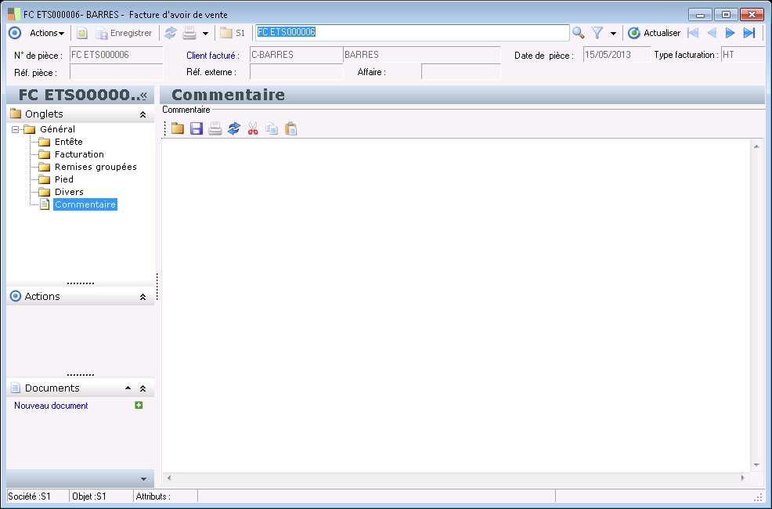The image size is (772, 509).
Task: Click horizontal scrollbar left arrow
Action: (x=169, y=478)
